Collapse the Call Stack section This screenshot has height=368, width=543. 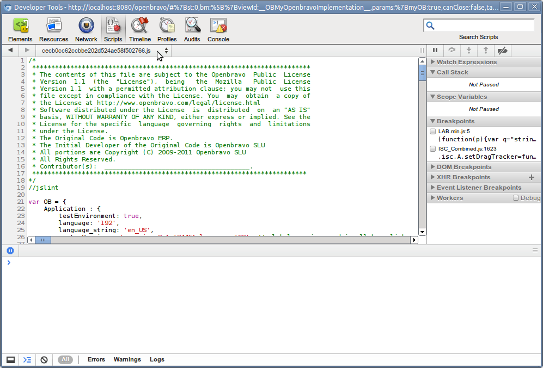(x=452, y=72)
